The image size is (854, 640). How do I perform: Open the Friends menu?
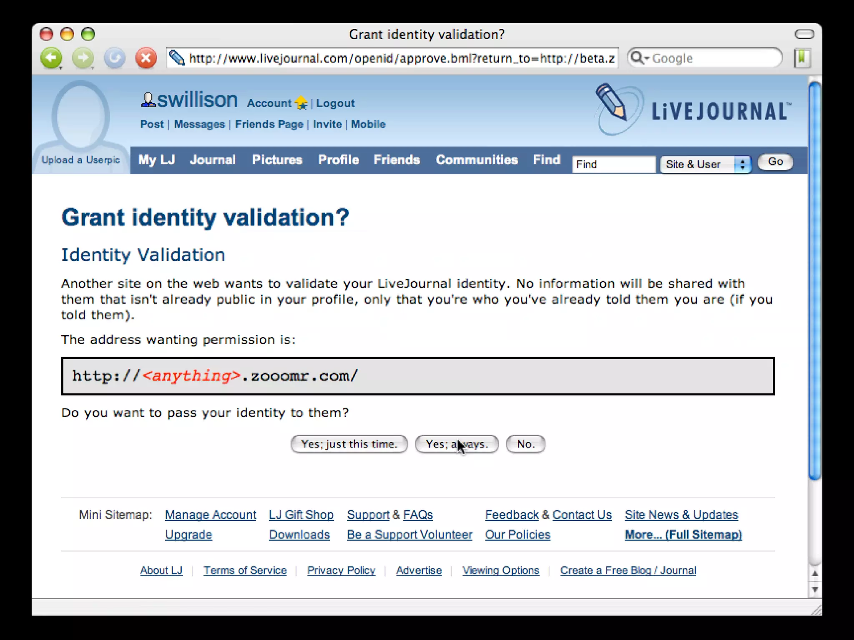click(397, 160)
